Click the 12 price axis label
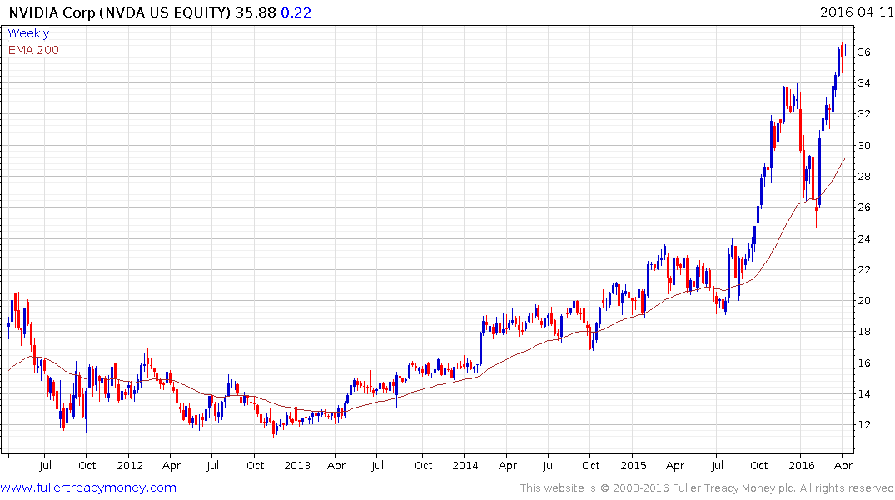Screen dimensions: 895x500 click(864, 424)
